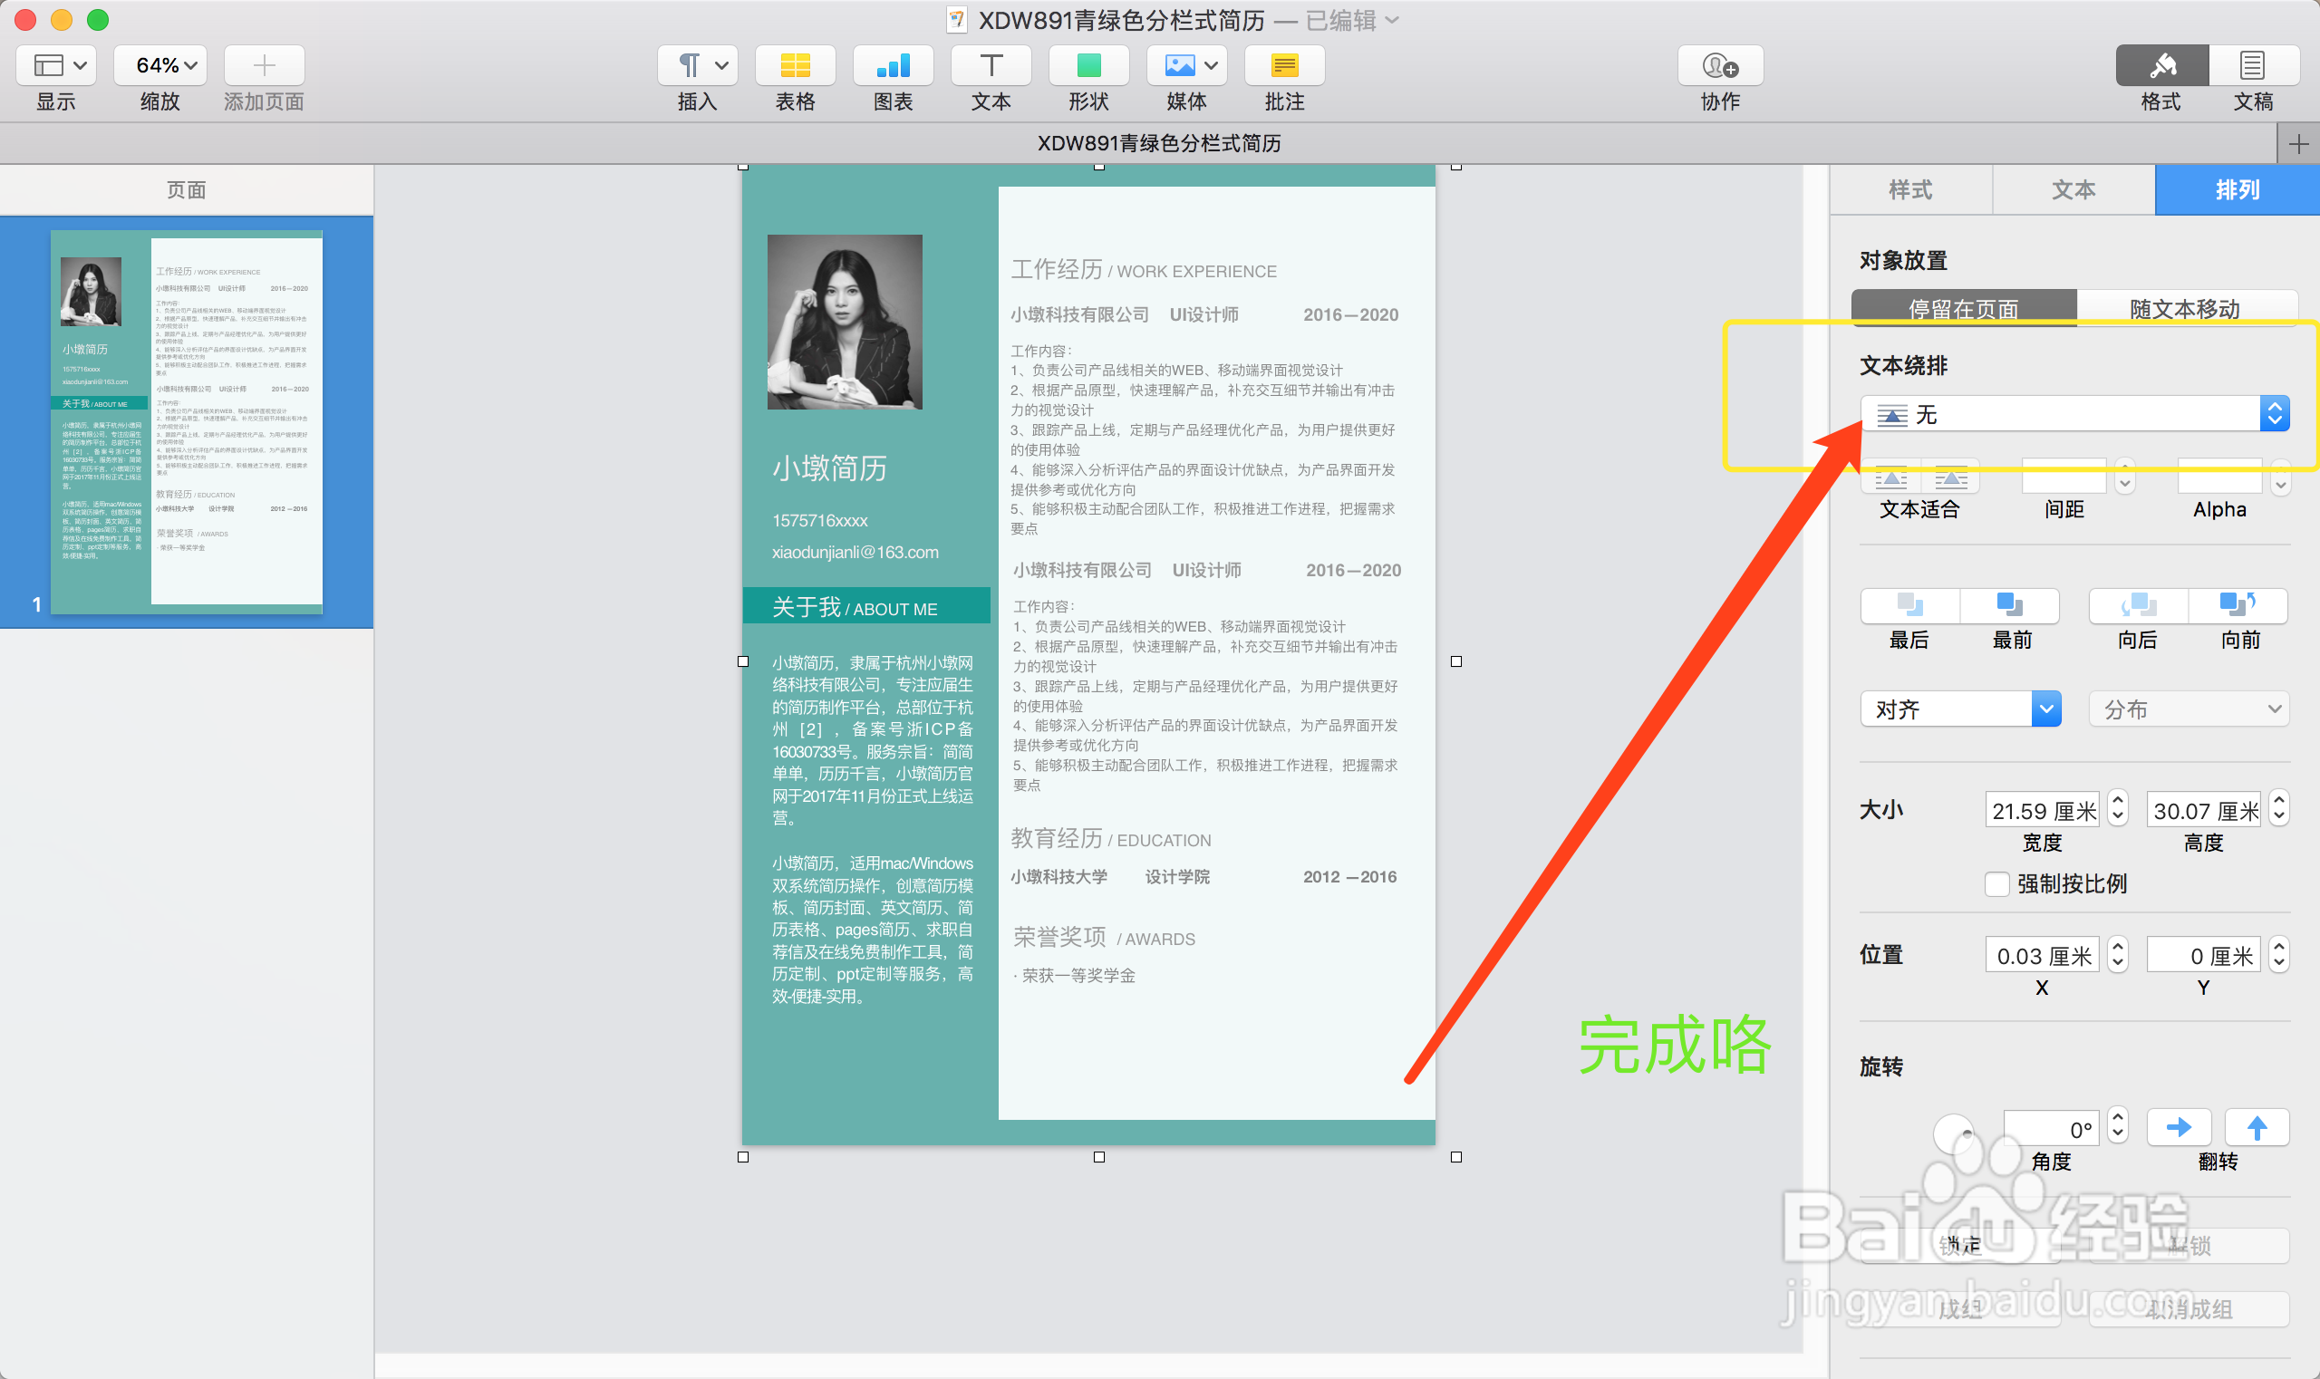Viewport: 2320px width, 1379px height.
Task: Bring object to front (最前)
Action: pos(2009,606)
